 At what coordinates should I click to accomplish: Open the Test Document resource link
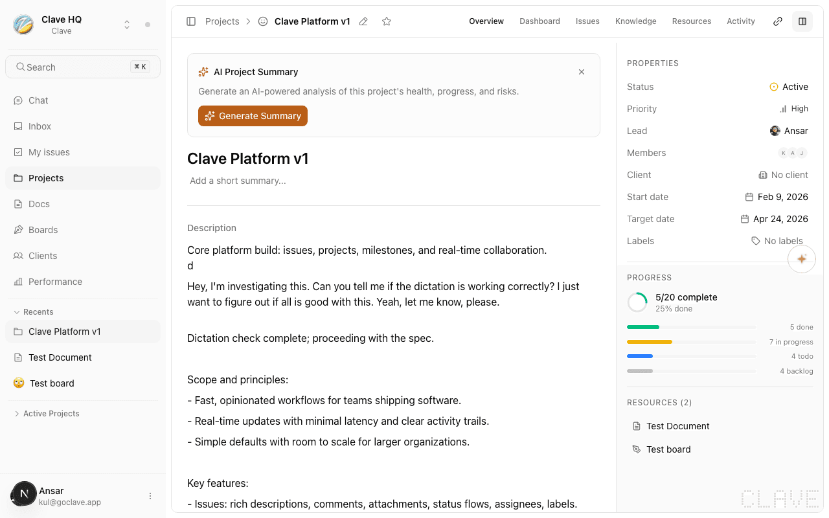click(x=677, y=426)
